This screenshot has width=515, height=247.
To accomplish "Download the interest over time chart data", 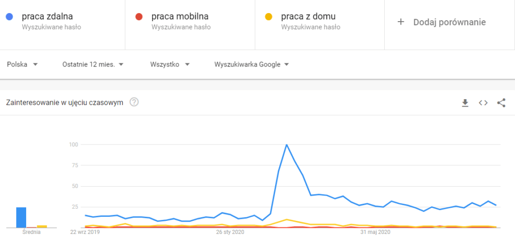I will pyautogui.click(x=465, y=103).
